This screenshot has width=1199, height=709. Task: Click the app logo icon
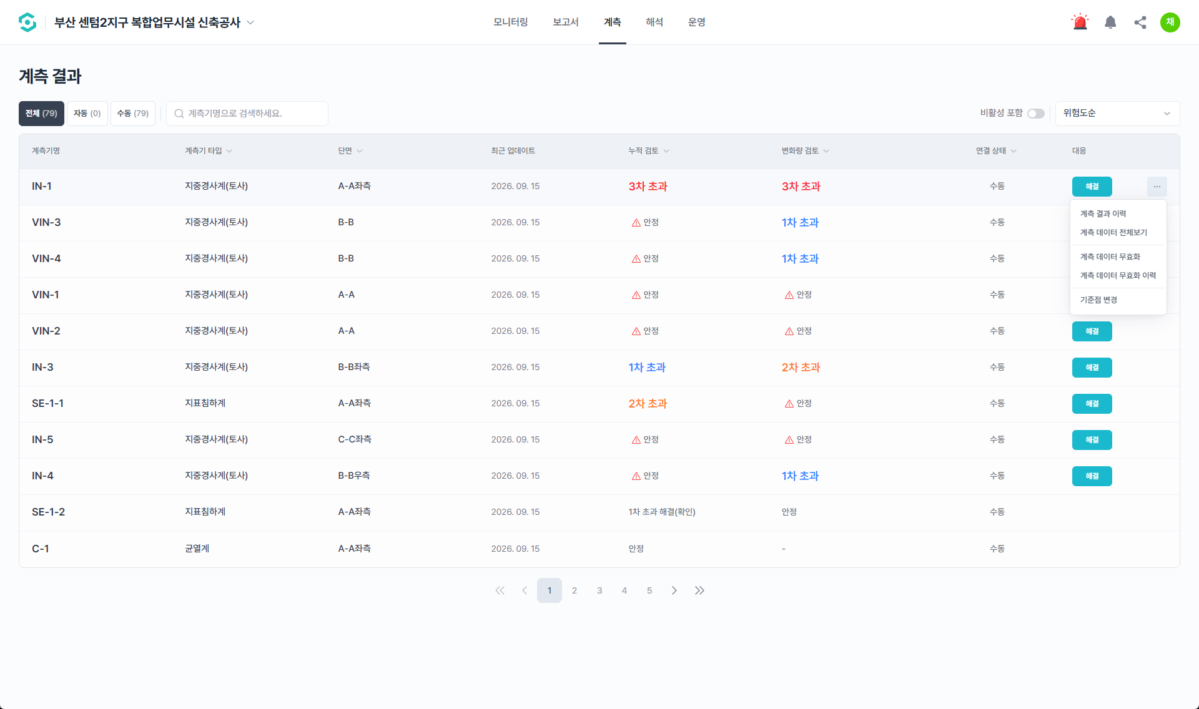tap(27, 22)
